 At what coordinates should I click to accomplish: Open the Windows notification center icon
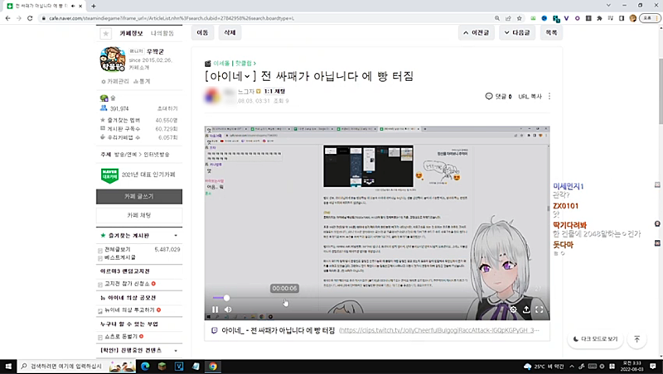pyautogui.click(x=653, y=367)
